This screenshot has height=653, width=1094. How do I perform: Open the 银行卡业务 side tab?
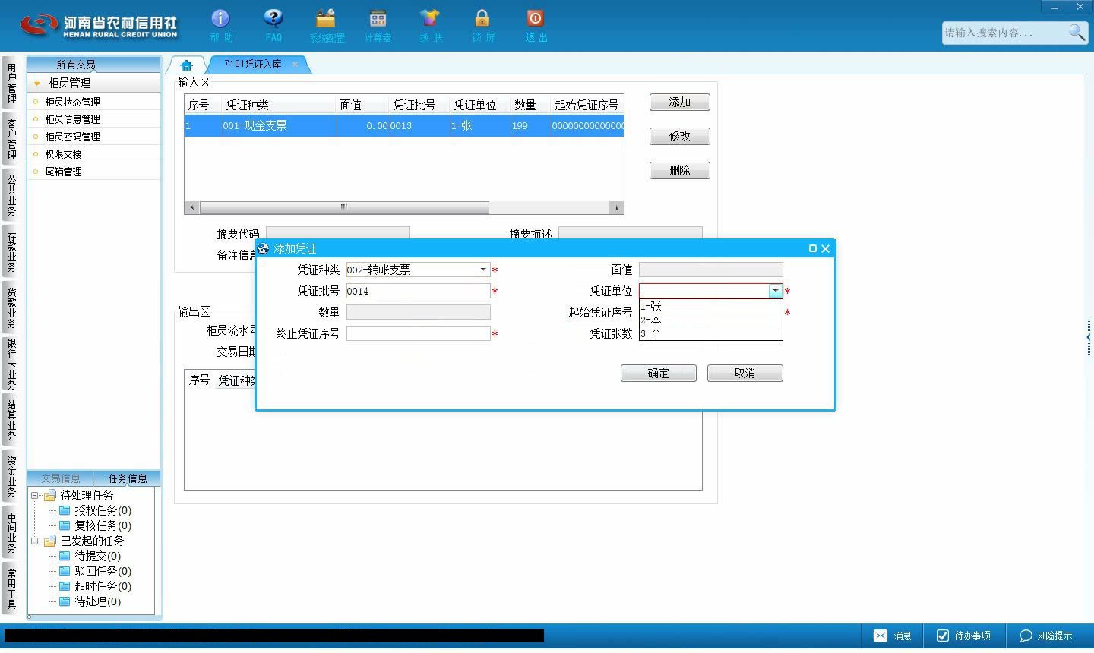tap(11, 364)
